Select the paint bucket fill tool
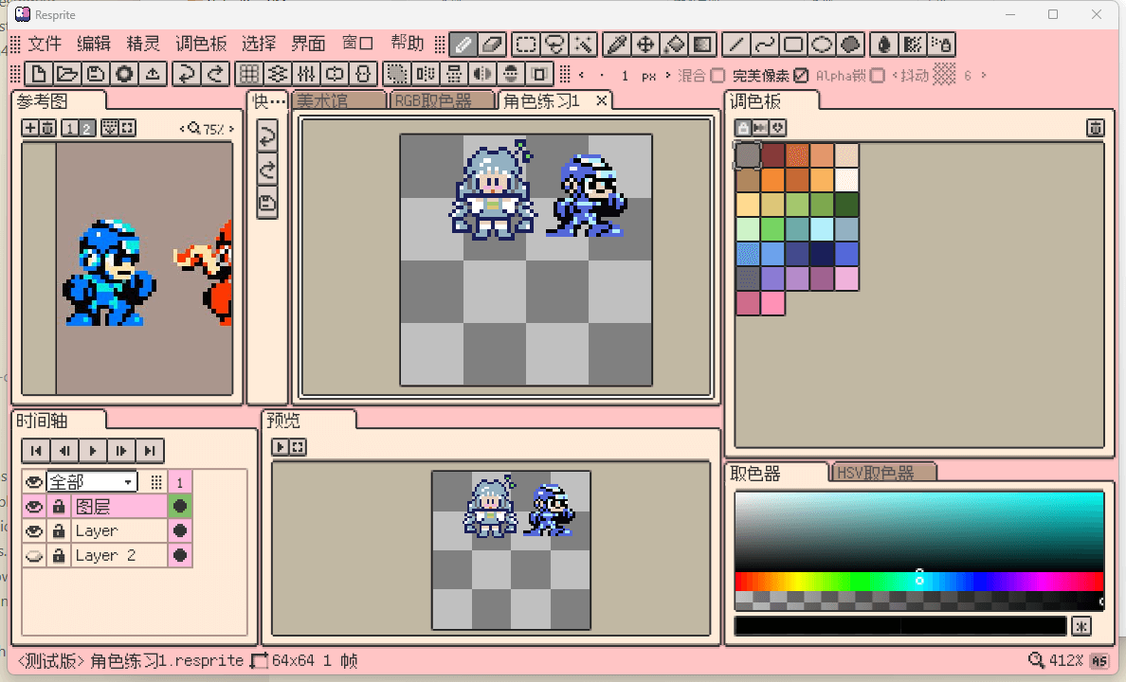1126x682 pixels. pos(674,44)
